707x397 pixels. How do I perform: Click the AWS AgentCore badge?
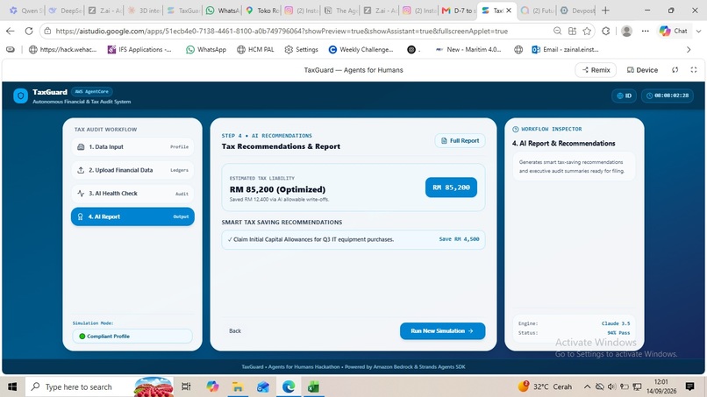[91, 91]
